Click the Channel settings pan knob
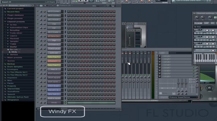This screenshot has height=121, width=217. tap(197, 17)
